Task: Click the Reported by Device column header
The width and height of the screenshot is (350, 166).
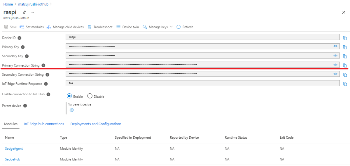Action: pos(184,138)
